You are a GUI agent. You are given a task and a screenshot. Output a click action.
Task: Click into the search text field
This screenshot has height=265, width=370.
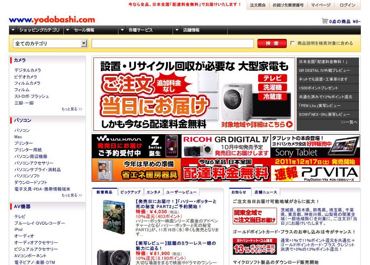pos(173,43)
